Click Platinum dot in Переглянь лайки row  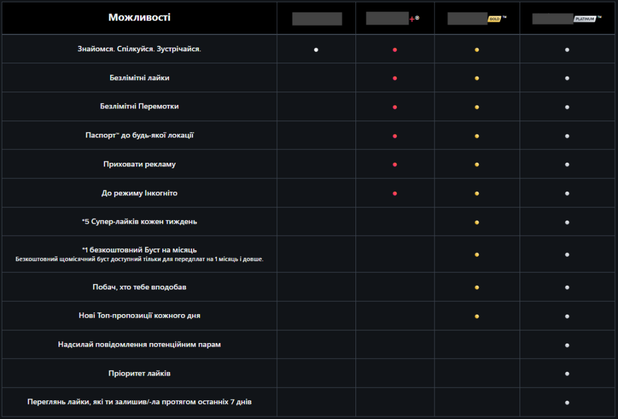click(x=567, y=402)
